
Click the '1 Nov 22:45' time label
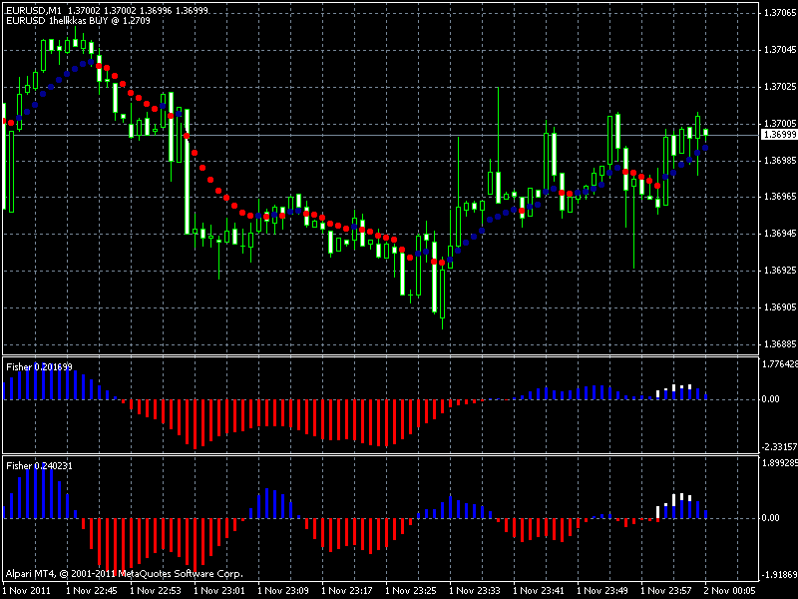tap(92, 591)
